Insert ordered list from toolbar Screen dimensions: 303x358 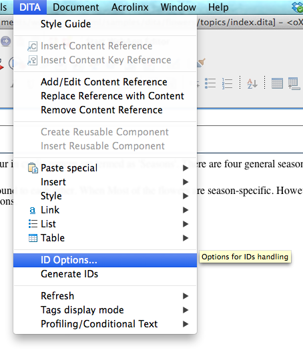pyautogui.click(x=227, y=83)
